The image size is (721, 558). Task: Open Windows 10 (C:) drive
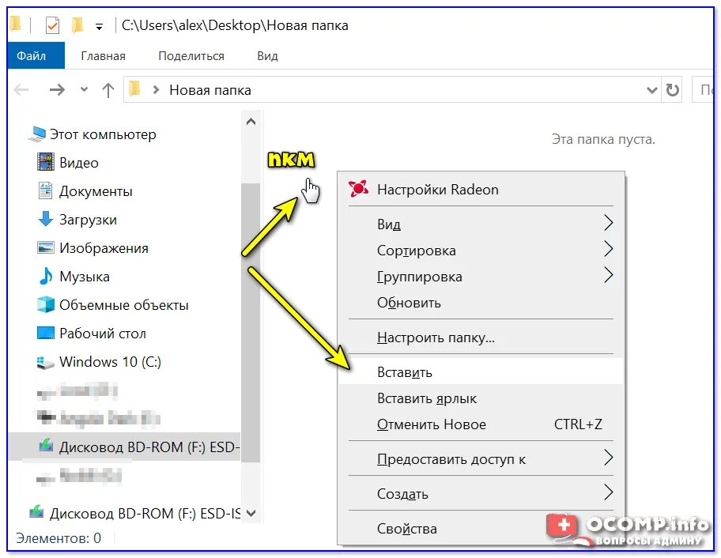point(110,362)
